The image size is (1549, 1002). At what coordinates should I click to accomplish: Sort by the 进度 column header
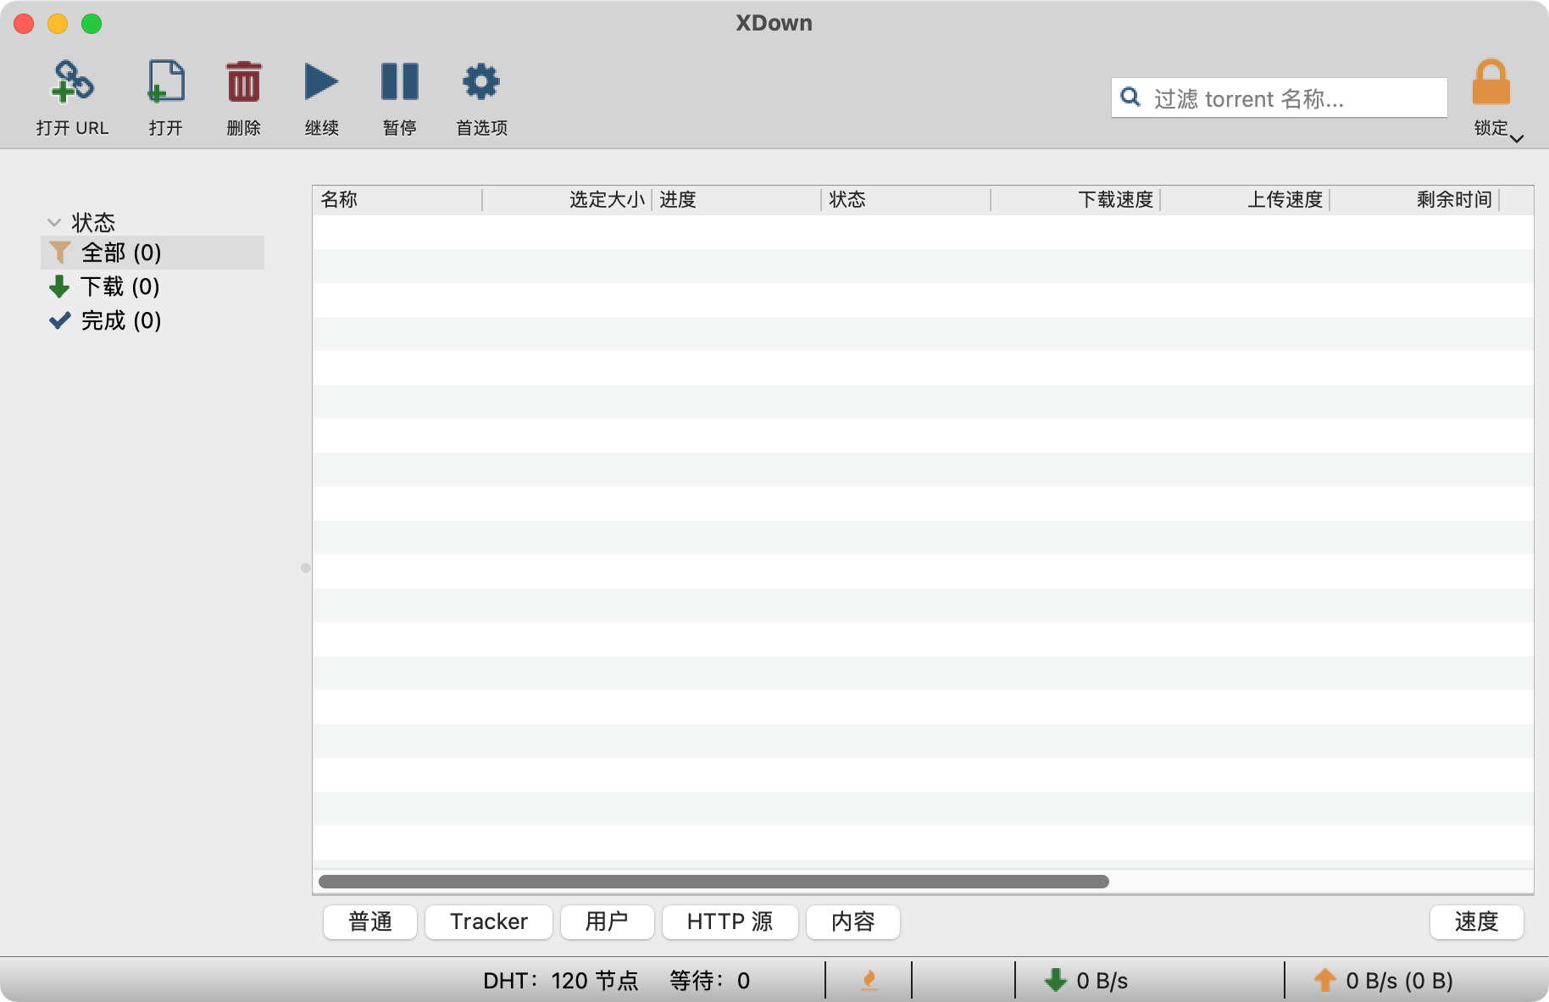tap(736, 199)
